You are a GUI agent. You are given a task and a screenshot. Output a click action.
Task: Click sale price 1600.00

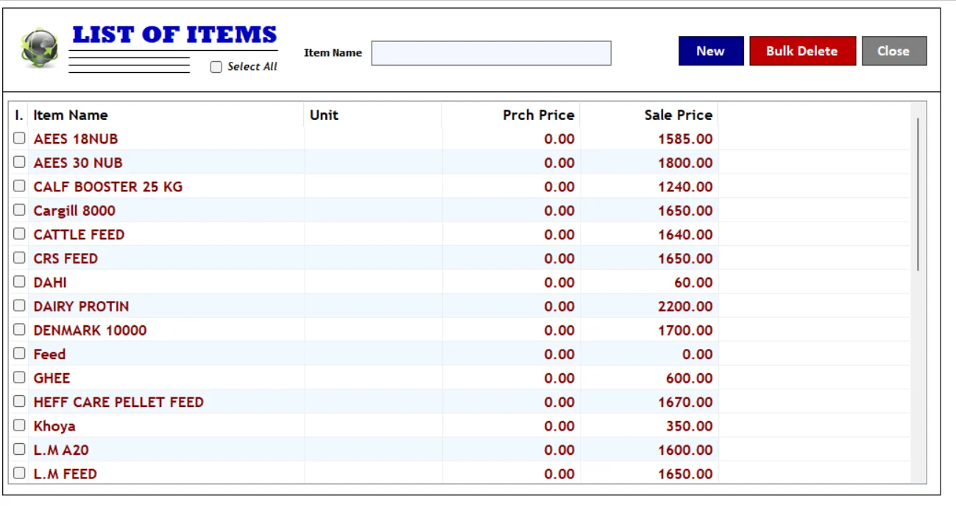(x=685, y=450)
